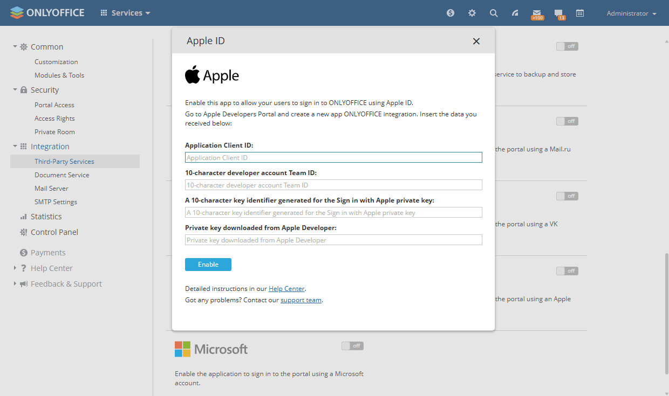Click the Statistics bar chart icon

pyautogui.click(x=24, y=217)
